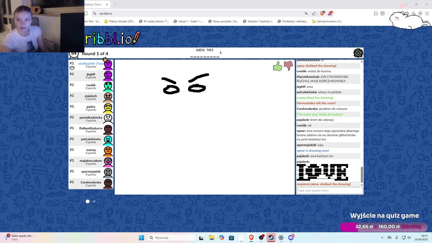Click the volume tray icon

tap(409, 238)
